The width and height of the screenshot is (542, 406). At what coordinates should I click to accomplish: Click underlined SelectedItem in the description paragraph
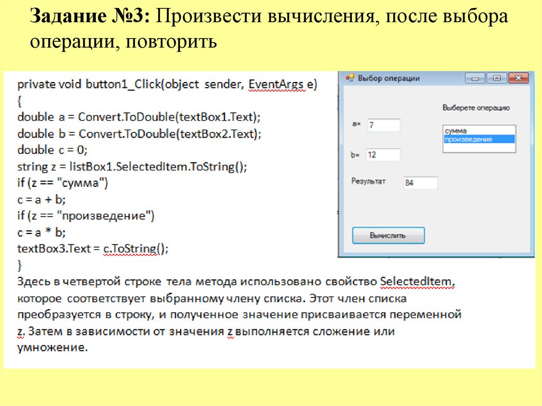417,281
